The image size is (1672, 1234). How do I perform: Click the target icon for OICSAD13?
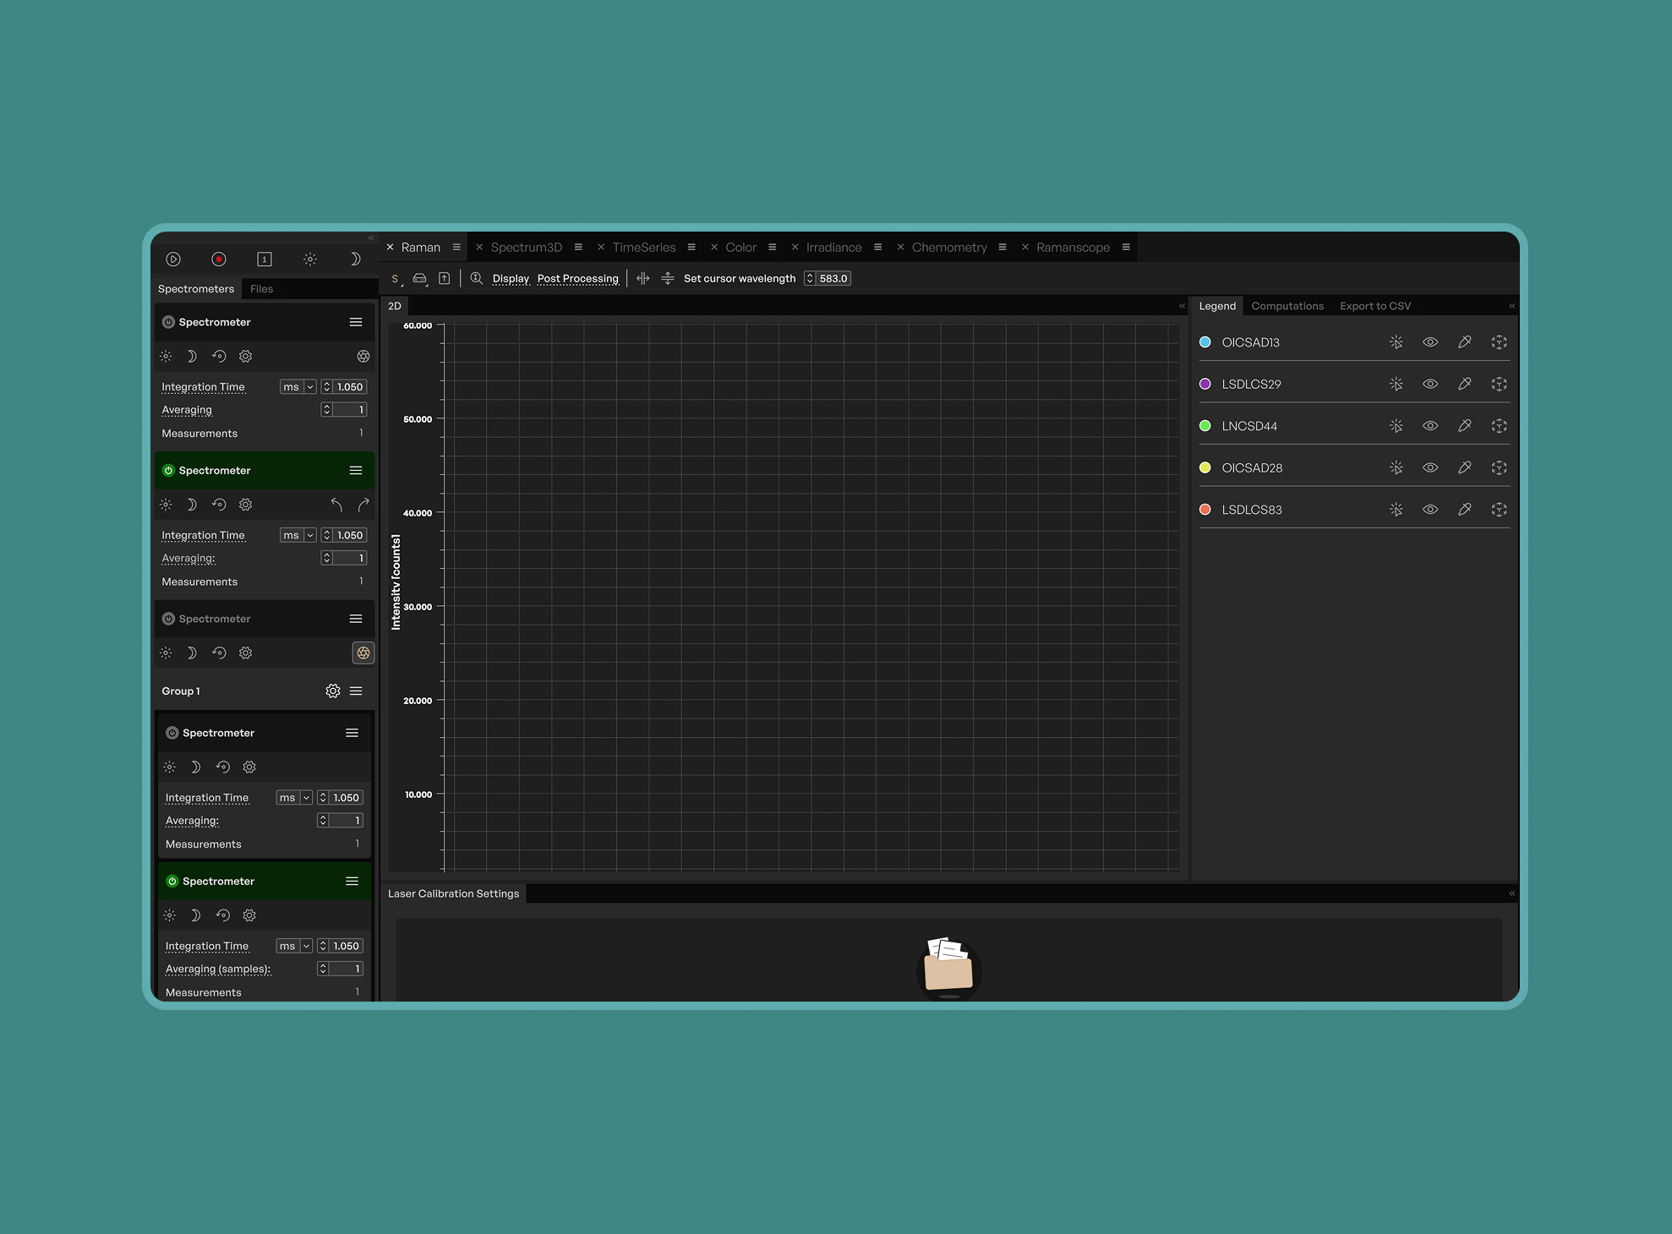coord(1499,342)
